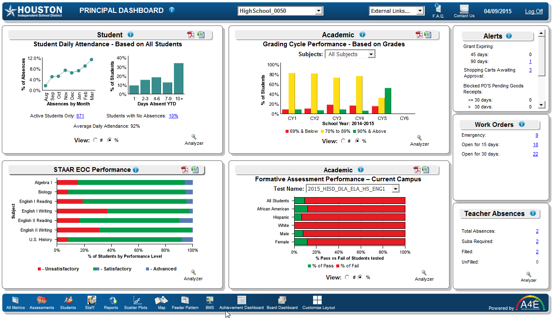
Task: Open the HighSchool_0050 campus dropdown
Action: (x=280, y=11)
